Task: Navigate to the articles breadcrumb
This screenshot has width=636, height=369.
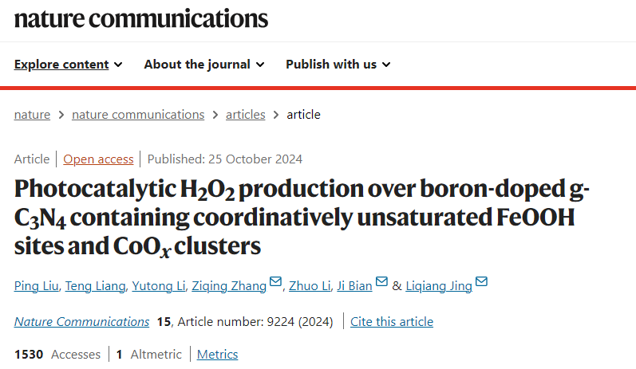Action: [x=246, y=115]
